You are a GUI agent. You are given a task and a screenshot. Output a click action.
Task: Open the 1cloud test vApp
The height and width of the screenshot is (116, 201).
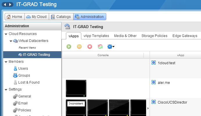pyautogui.click(x=166, y=63)
